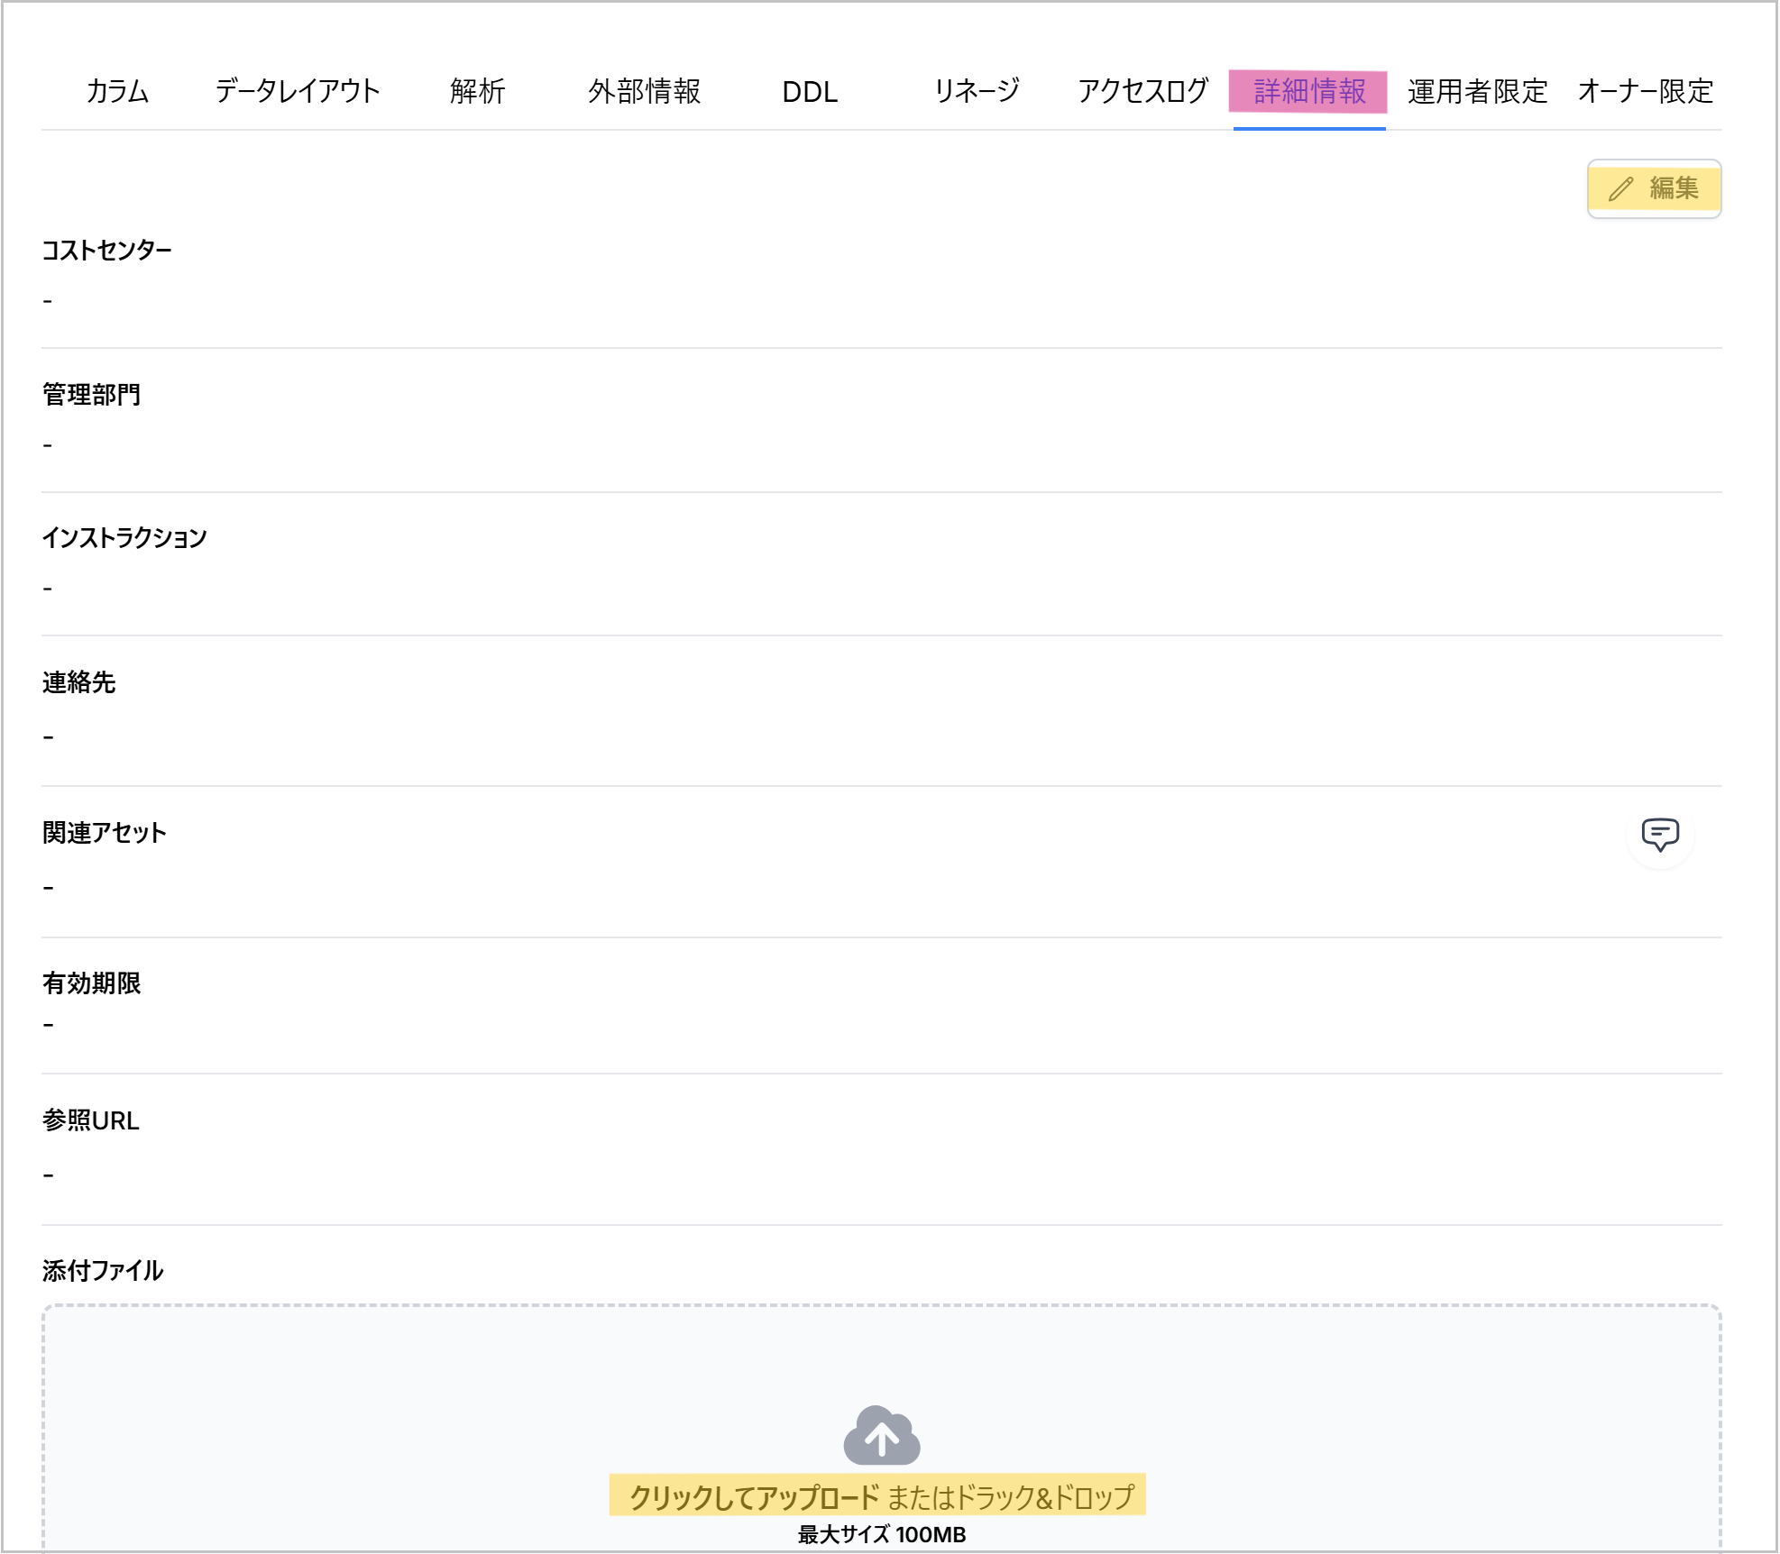Viewport: 1780px width, 1554px height.
Task: Open the リネージ tab
Action: pyautogui.click(x=977, y=91)
